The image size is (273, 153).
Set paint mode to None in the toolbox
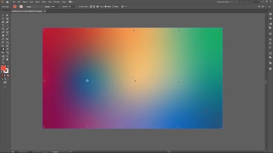coord(8,76)
